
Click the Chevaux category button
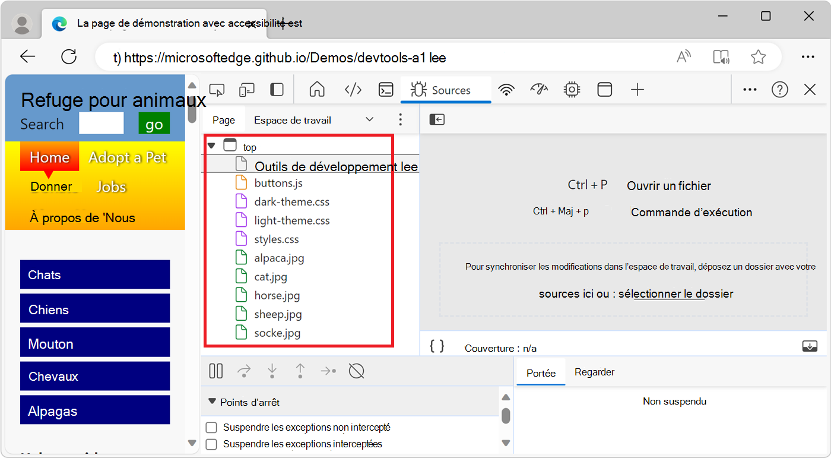tap(95, 376)
